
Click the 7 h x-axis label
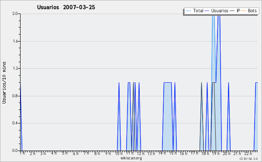click(x=86, y=153)
